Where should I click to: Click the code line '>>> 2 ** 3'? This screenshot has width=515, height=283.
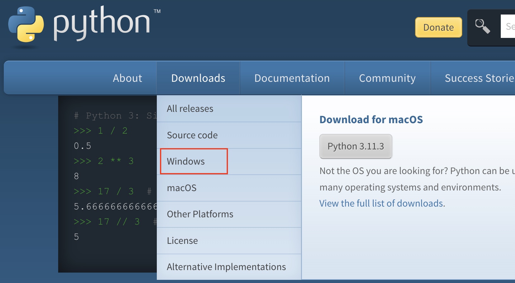(x=104, y=161)
